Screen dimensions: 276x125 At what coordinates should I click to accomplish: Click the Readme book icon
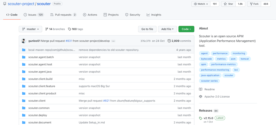pos(201,89)
